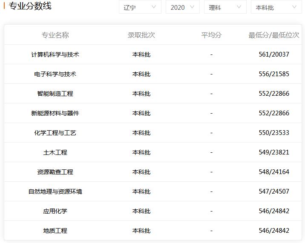
Task: Click the score 548/24164
Action: pos(274,172)
